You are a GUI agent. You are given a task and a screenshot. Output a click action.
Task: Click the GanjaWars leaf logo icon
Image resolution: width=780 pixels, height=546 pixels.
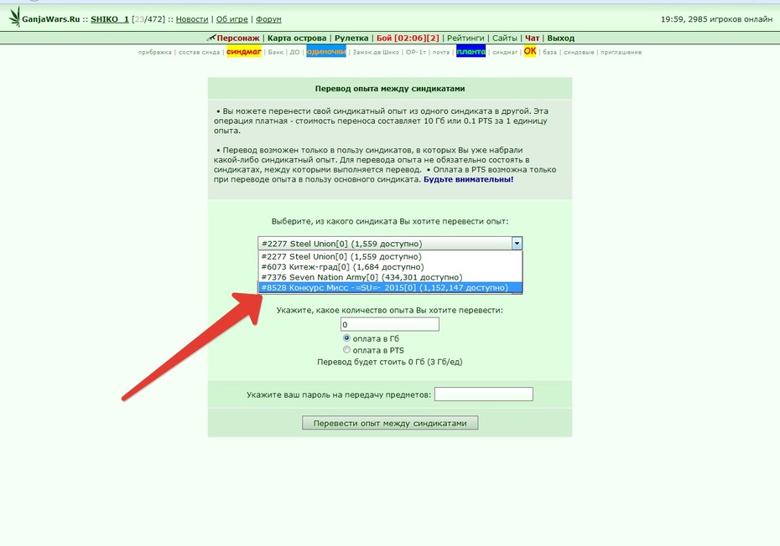point(15,17)
